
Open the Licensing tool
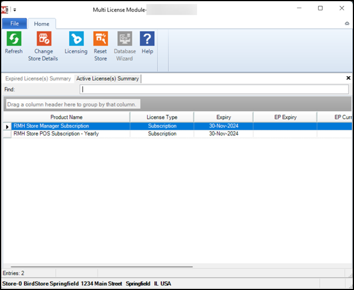click(x=76, y=43)
